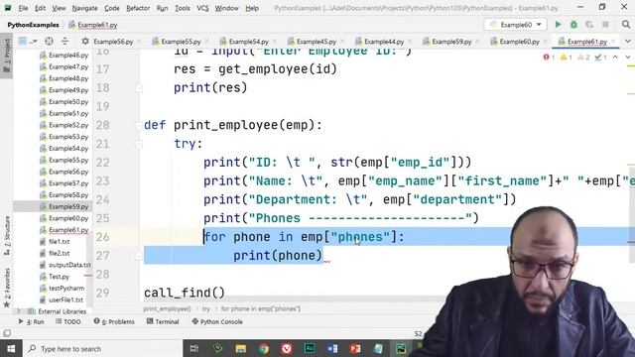The width and height of the screenshot is (635, 357).
Task: Run with coverage icon in toolbar
Action: point(589,25)
